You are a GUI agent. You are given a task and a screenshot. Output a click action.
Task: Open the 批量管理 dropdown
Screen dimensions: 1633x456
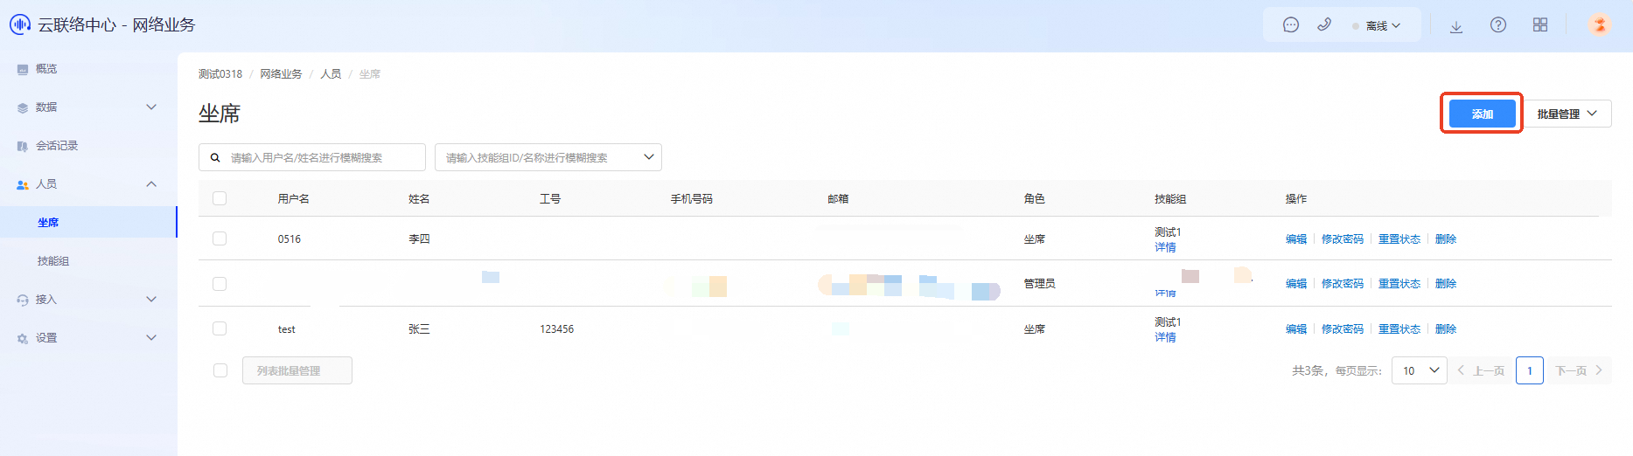coord(1567,114)
